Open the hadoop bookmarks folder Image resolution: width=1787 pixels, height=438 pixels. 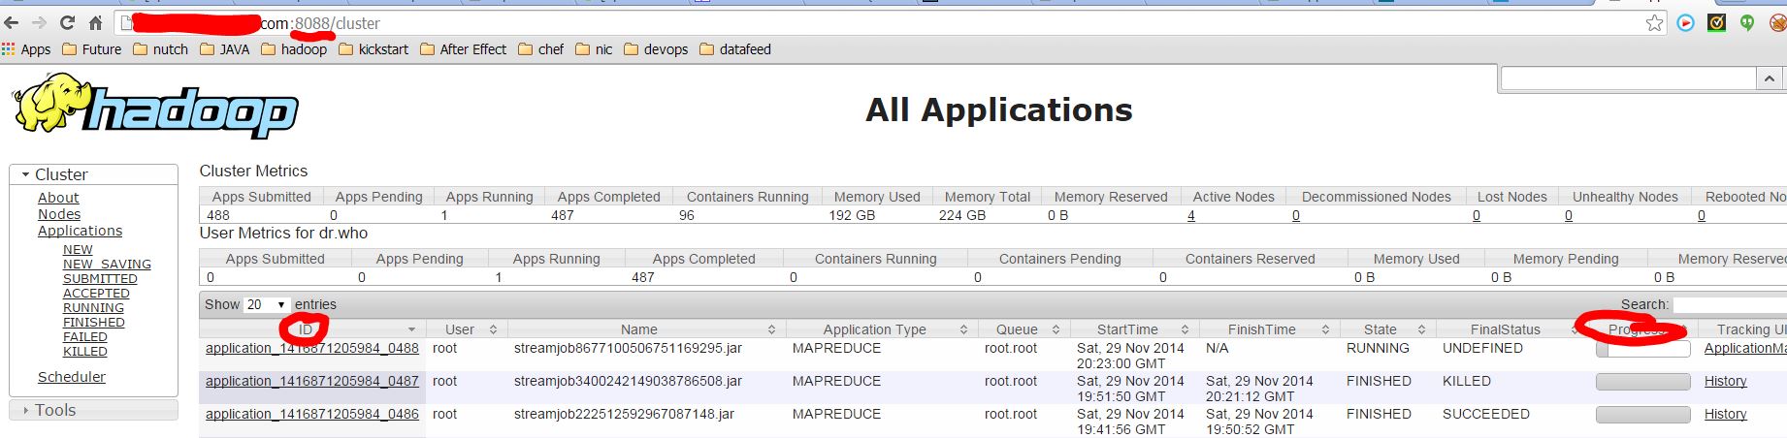(x=294, y=49)
